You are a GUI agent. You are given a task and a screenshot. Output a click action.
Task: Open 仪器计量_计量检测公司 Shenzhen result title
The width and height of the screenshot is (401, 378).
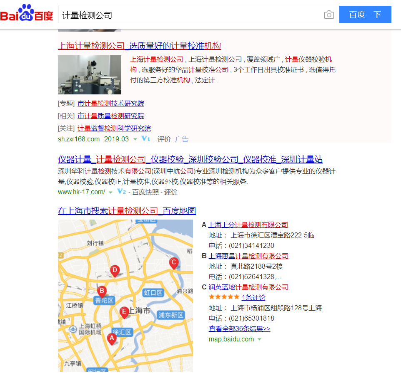point(190,159)
